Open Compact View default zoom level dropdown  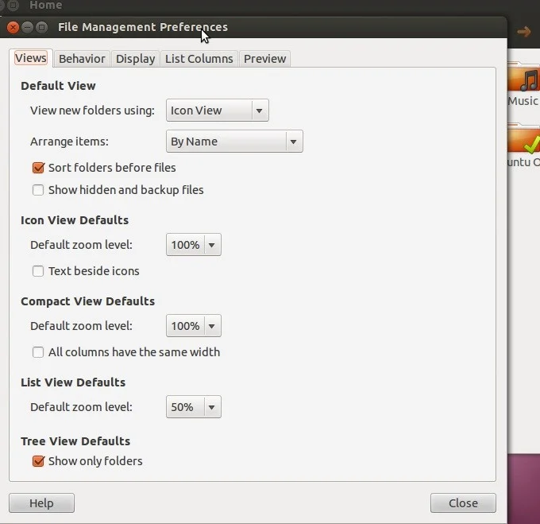click(194, 326)
